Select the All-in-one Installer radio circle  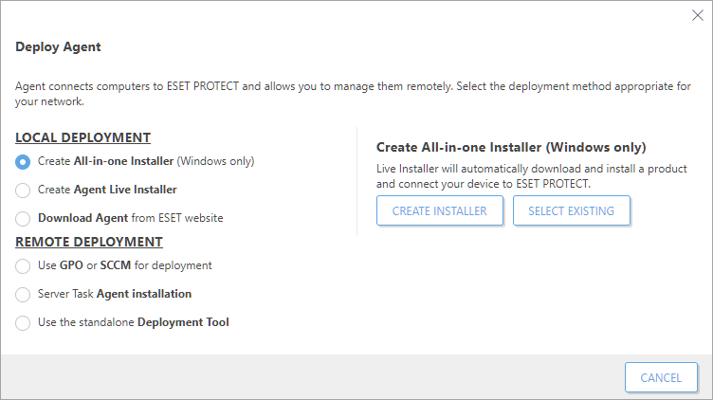[x=23, y=162]
